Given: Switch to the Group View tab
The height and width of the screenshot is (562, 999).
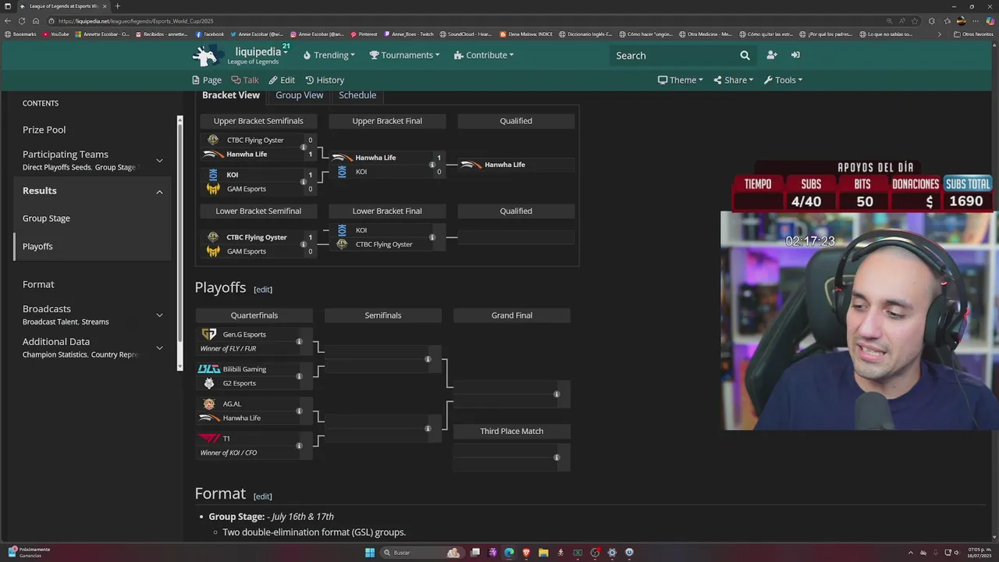Looking at the screenshot, I should (x=299, y=95).
